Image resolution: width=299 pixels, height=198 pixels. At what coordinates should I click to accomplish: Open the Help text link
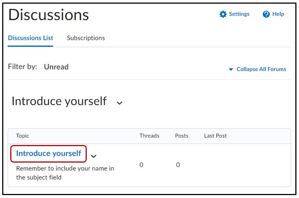tap(278, 14)
